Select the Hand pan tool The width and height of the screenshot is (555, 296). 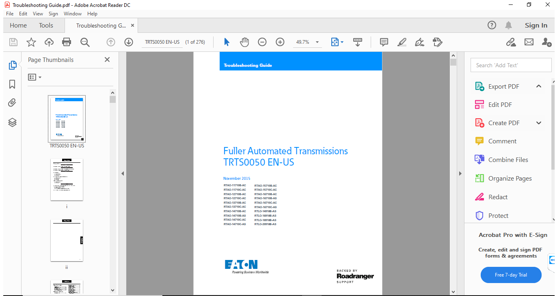click(x=244, y=42)
